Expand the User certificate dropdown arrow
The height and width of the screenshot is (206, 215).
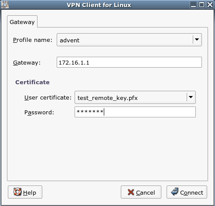click(x=191, y=97)
